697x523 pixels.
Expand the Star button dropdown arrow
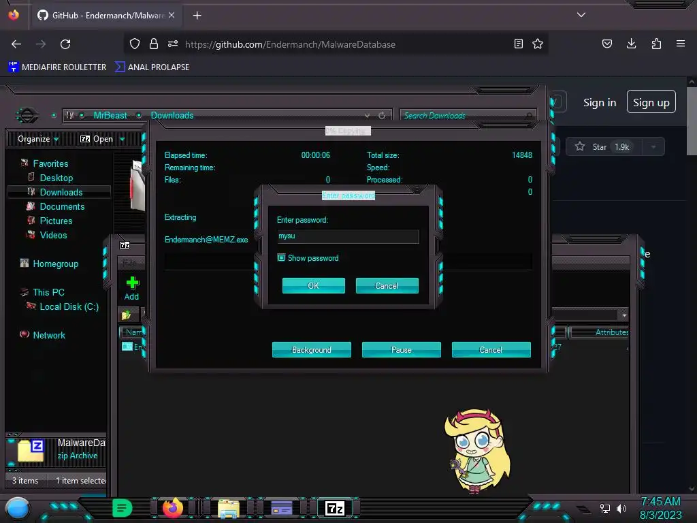(653, 147)
